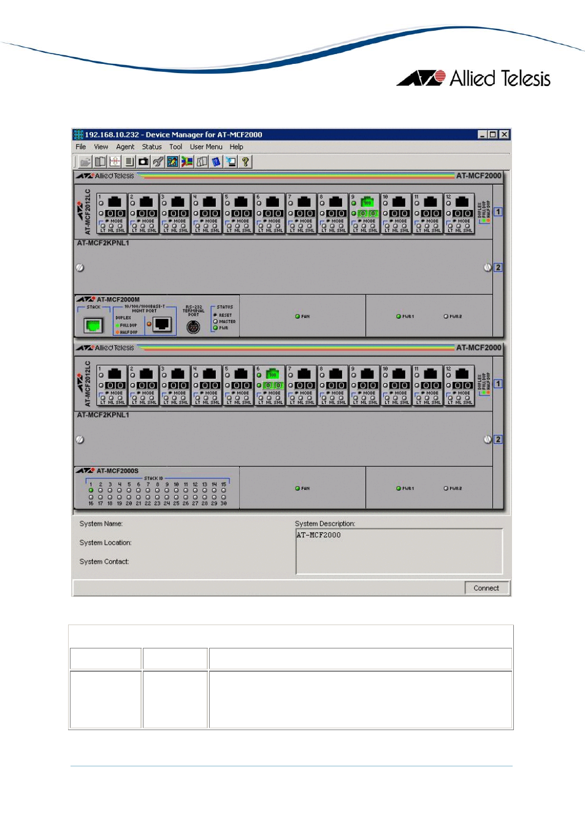Open the Tool menu
This screenshot has width=585, height=829.
click(175, 147)
